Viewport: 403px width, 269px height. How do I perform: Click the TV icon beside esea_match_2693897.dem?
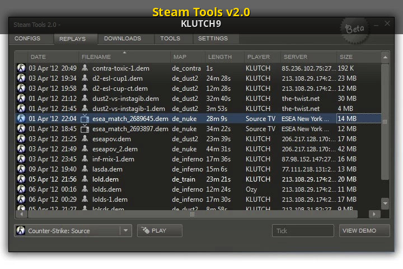click(x=85, y=129)
